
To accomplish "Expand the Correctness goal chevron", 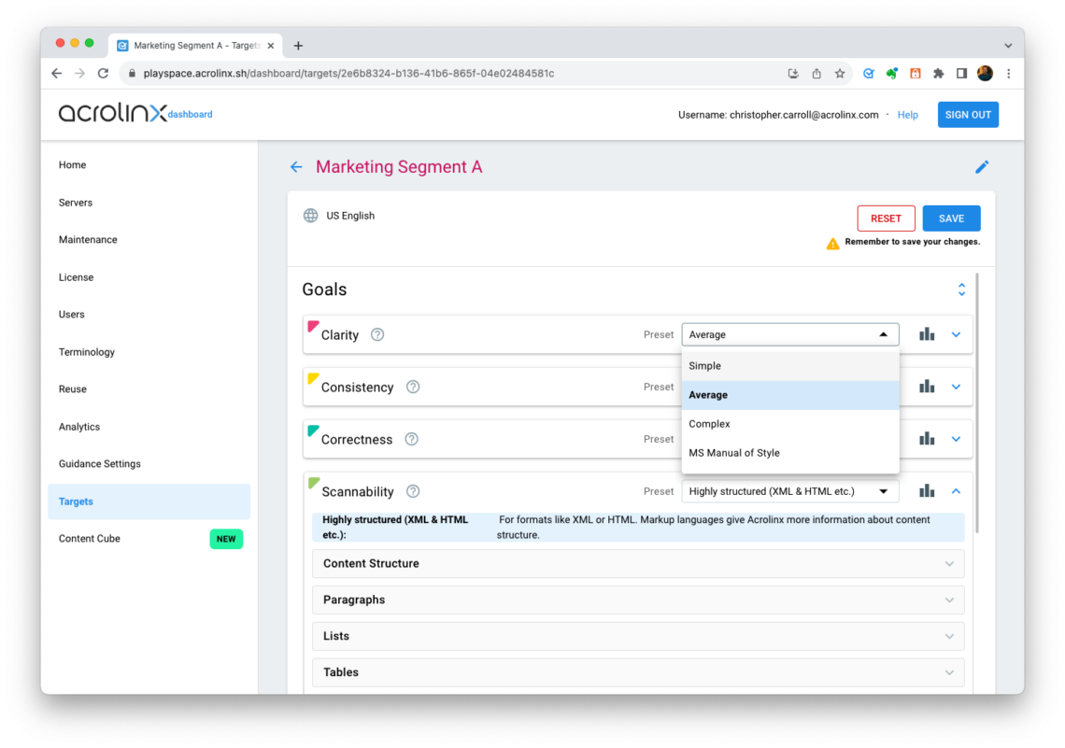I will [x=956, y=439].
